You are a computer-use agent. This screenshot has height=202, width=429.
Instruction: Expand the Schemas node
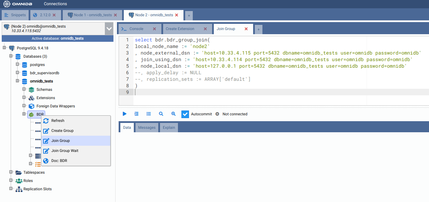coord(24,89)
